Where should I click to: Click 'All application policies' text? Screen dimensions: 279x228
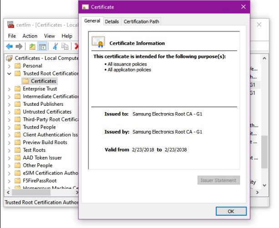click(x=129, y=70)
